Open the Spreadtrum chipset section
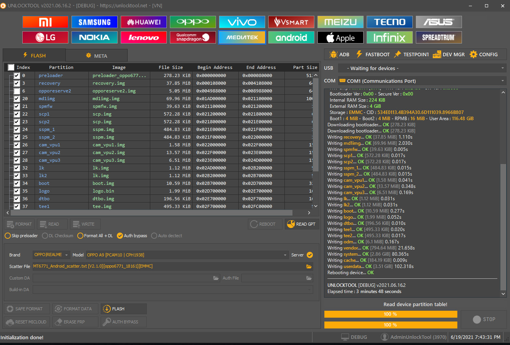Image resolution: width=510 pixels, height=345 pixels. pyautogui.click(x=439, y=37)
